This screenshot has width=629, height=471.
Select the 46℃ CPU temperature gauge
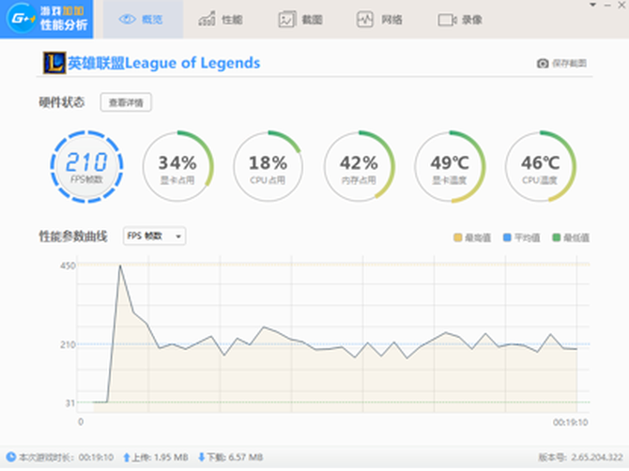pyautogui.click(x=541, y=167)
